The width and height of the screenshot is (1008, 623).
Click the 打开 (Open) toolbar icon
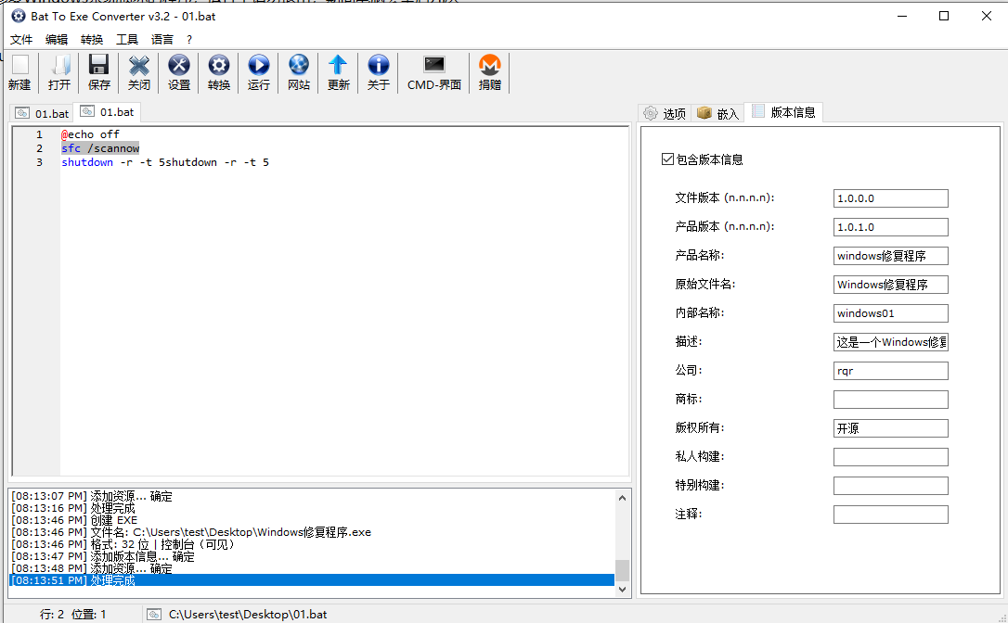59,72
